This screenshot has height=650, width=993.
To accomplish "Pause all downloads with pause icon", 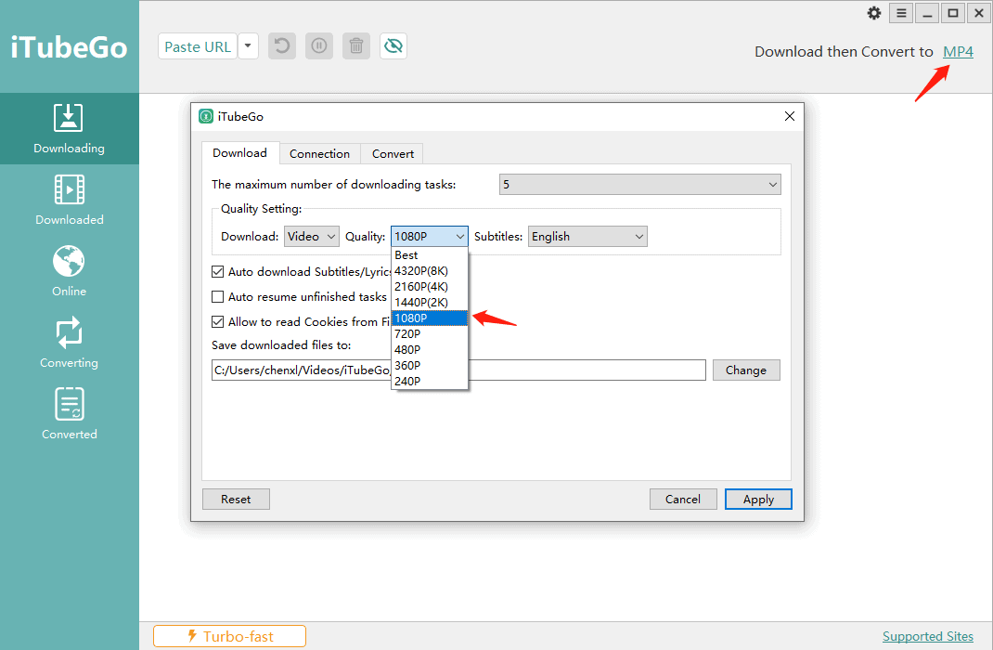I will [x=319, y=46].
